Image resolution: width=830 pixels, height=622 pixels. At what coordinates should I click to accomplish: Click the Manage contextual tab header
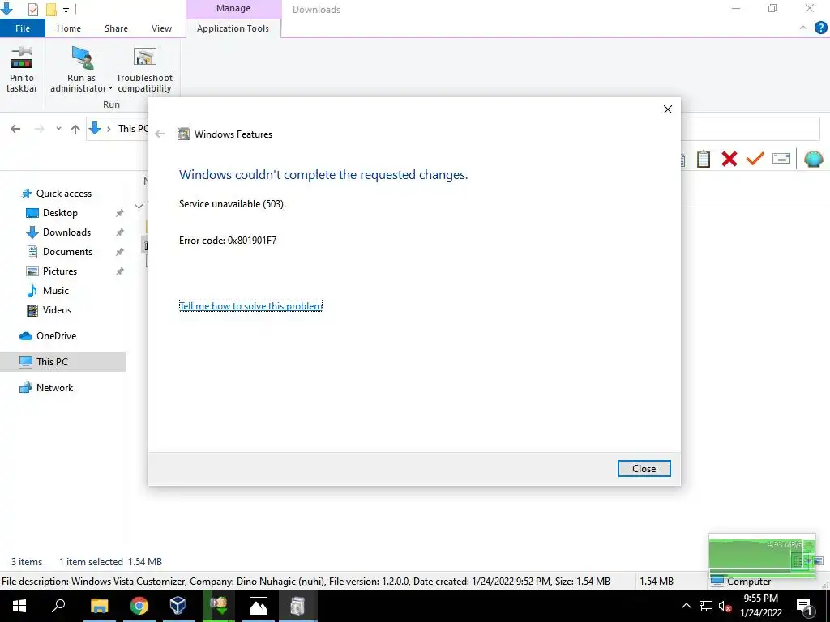pyautogui.click(x=233, y=8)
